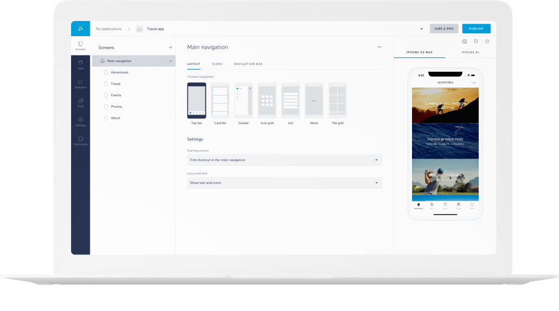Tap the Events tab icon in phone preview
The height and width of the screenshot is (311, 559).
445,206
